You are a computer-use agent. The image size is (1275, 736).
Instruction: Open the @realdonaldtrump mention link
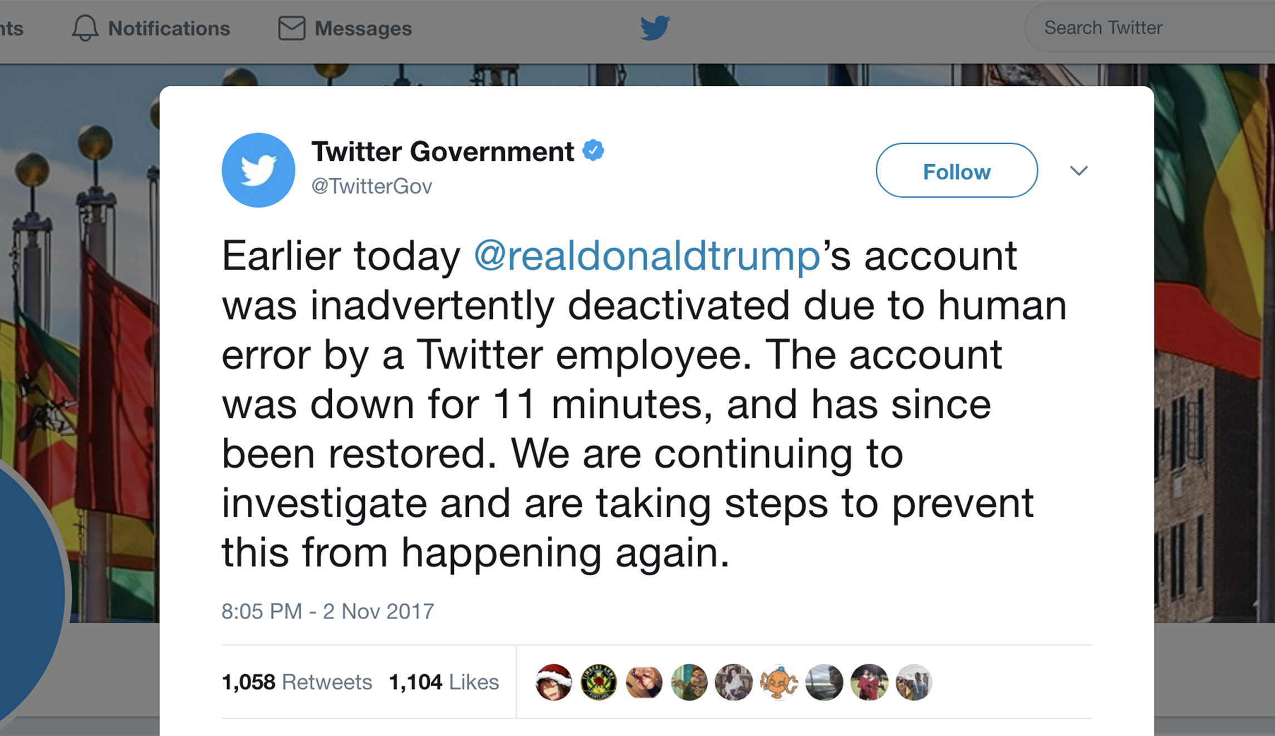(647, 256)
